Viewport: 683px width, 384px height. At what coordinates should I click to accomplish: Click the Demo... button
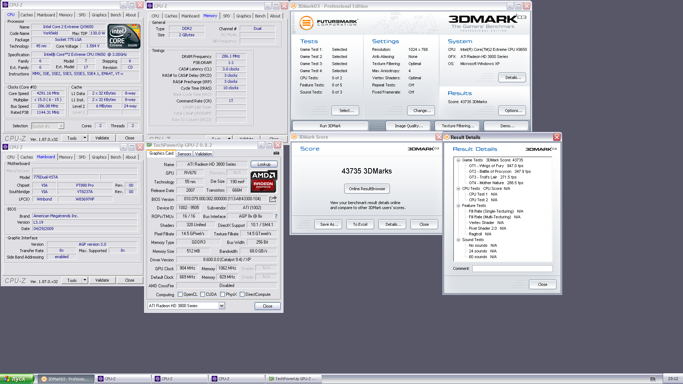tap(507, 126)
